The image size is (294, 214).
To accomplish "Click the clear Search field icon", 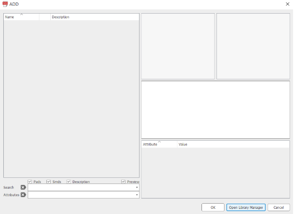I will pyautogui.click(x=23, y=187).
